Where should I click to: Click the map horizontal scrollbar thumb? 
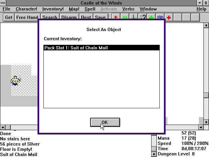coord(8,127)
